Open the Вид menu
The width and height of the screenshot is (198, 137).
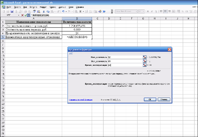pos(25,7)
